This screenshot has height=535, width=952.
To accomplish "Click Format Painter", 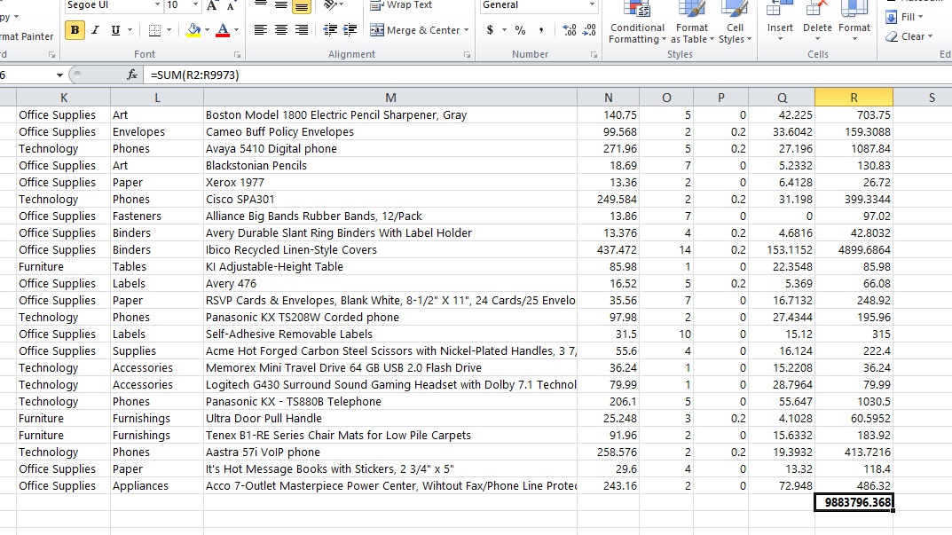I will click(27, 36).
